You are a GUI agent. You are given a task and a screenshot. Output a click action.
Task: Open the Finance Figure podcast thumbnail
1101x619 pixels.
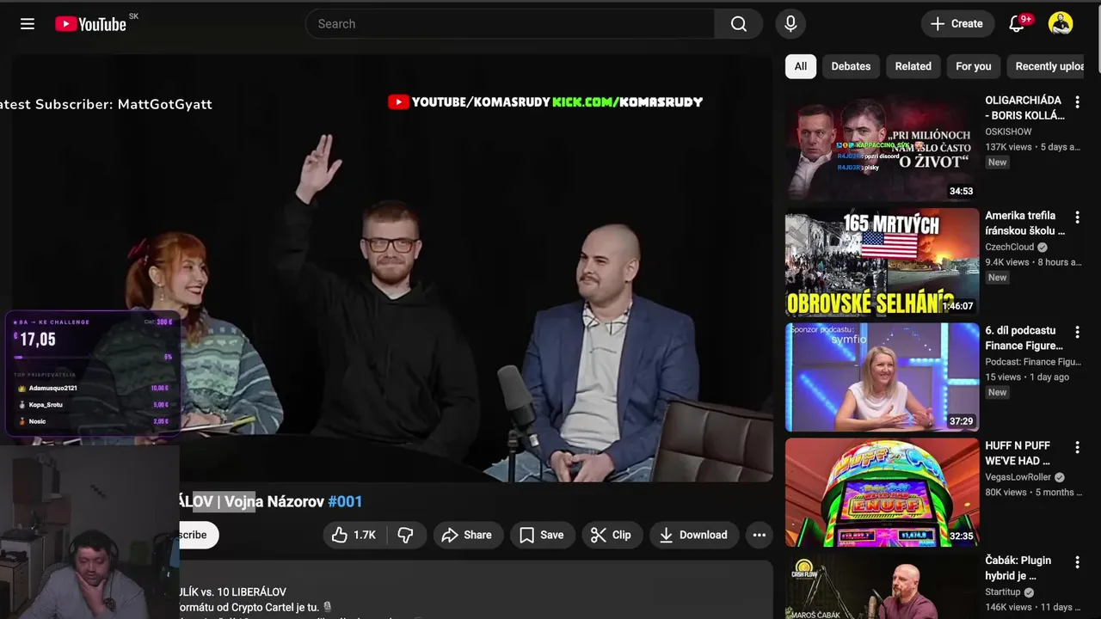882,377
